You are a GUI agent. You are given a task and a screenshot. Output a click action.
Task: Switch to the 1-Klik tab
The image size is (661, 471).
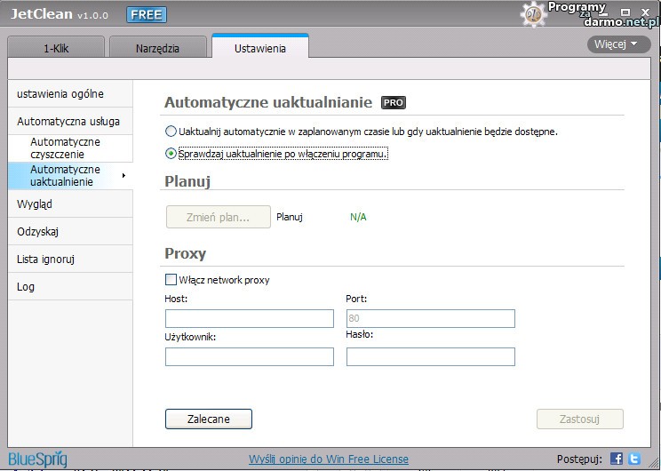pos(57,48)
